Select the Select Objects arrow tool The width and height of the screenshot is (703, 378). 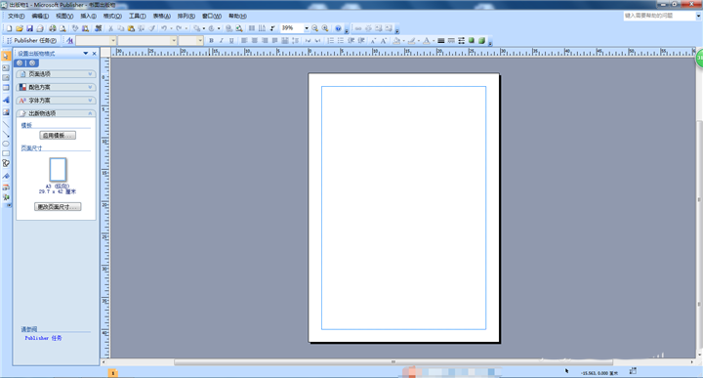(6, 57)
